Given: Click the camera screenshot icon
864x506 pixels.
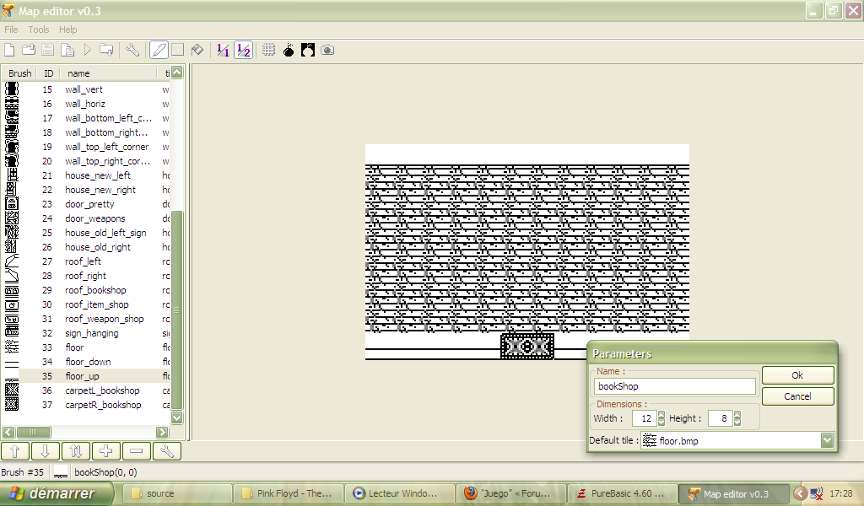Looking at the screenshot, I should [327, 50].
